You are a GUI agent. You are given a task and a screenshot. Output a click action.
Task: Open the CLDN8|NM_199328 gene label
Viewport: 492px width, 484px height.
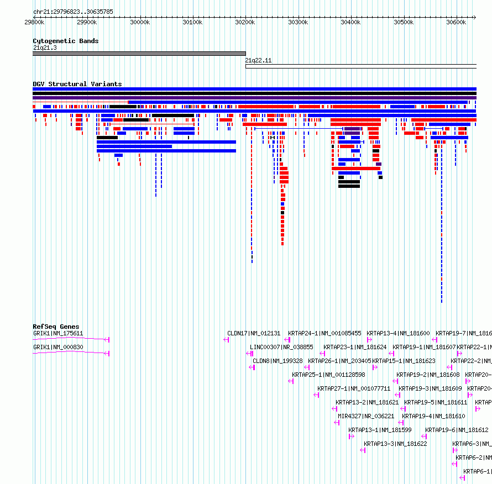tap(278, 361)
